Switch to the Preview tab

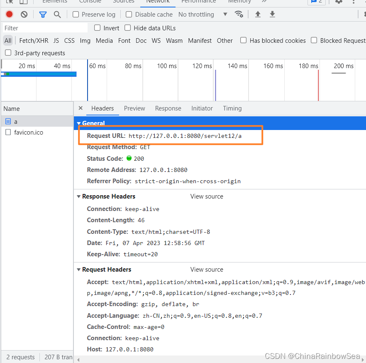pos(134,108)
